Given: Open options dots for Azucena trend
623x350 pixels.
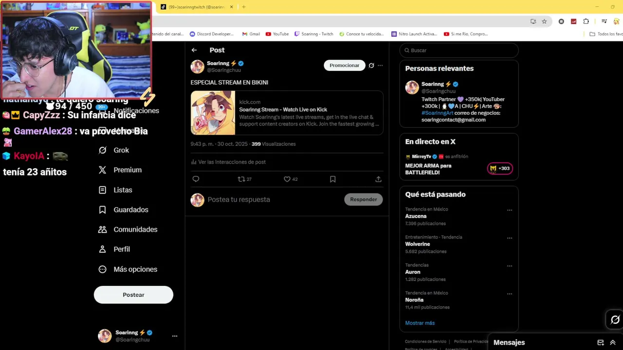Looking at the screenshot, I should pos(510,210).
